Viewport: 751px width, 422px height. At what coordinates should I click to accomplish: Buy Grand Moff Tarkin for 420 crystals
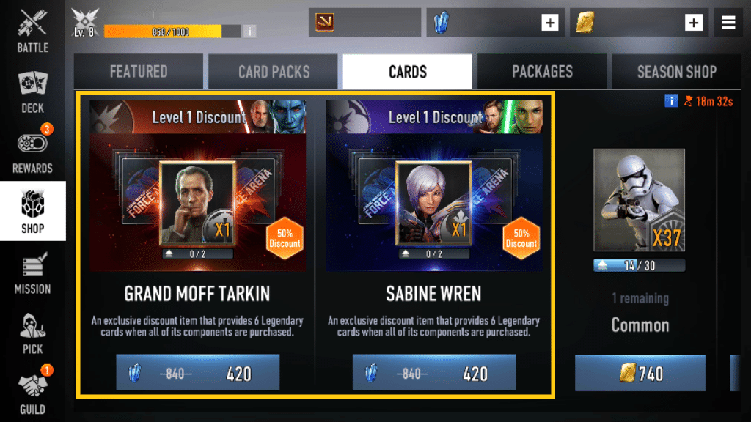pyautogui.click(x=197, y=373)
